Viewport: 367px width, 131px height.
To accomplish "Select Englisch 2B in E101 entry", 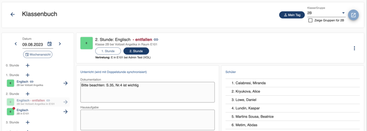I will click(37, 112).
